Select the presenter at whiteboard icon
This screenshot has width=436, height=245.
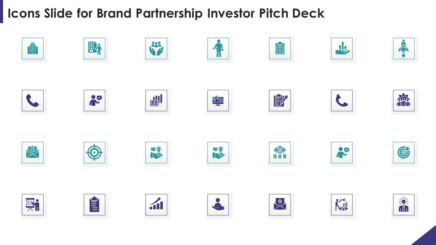[33, 205]
